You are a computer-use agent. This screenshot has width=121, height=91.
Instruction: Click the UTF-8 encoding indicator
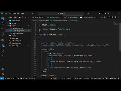click(x=76, y=78)
